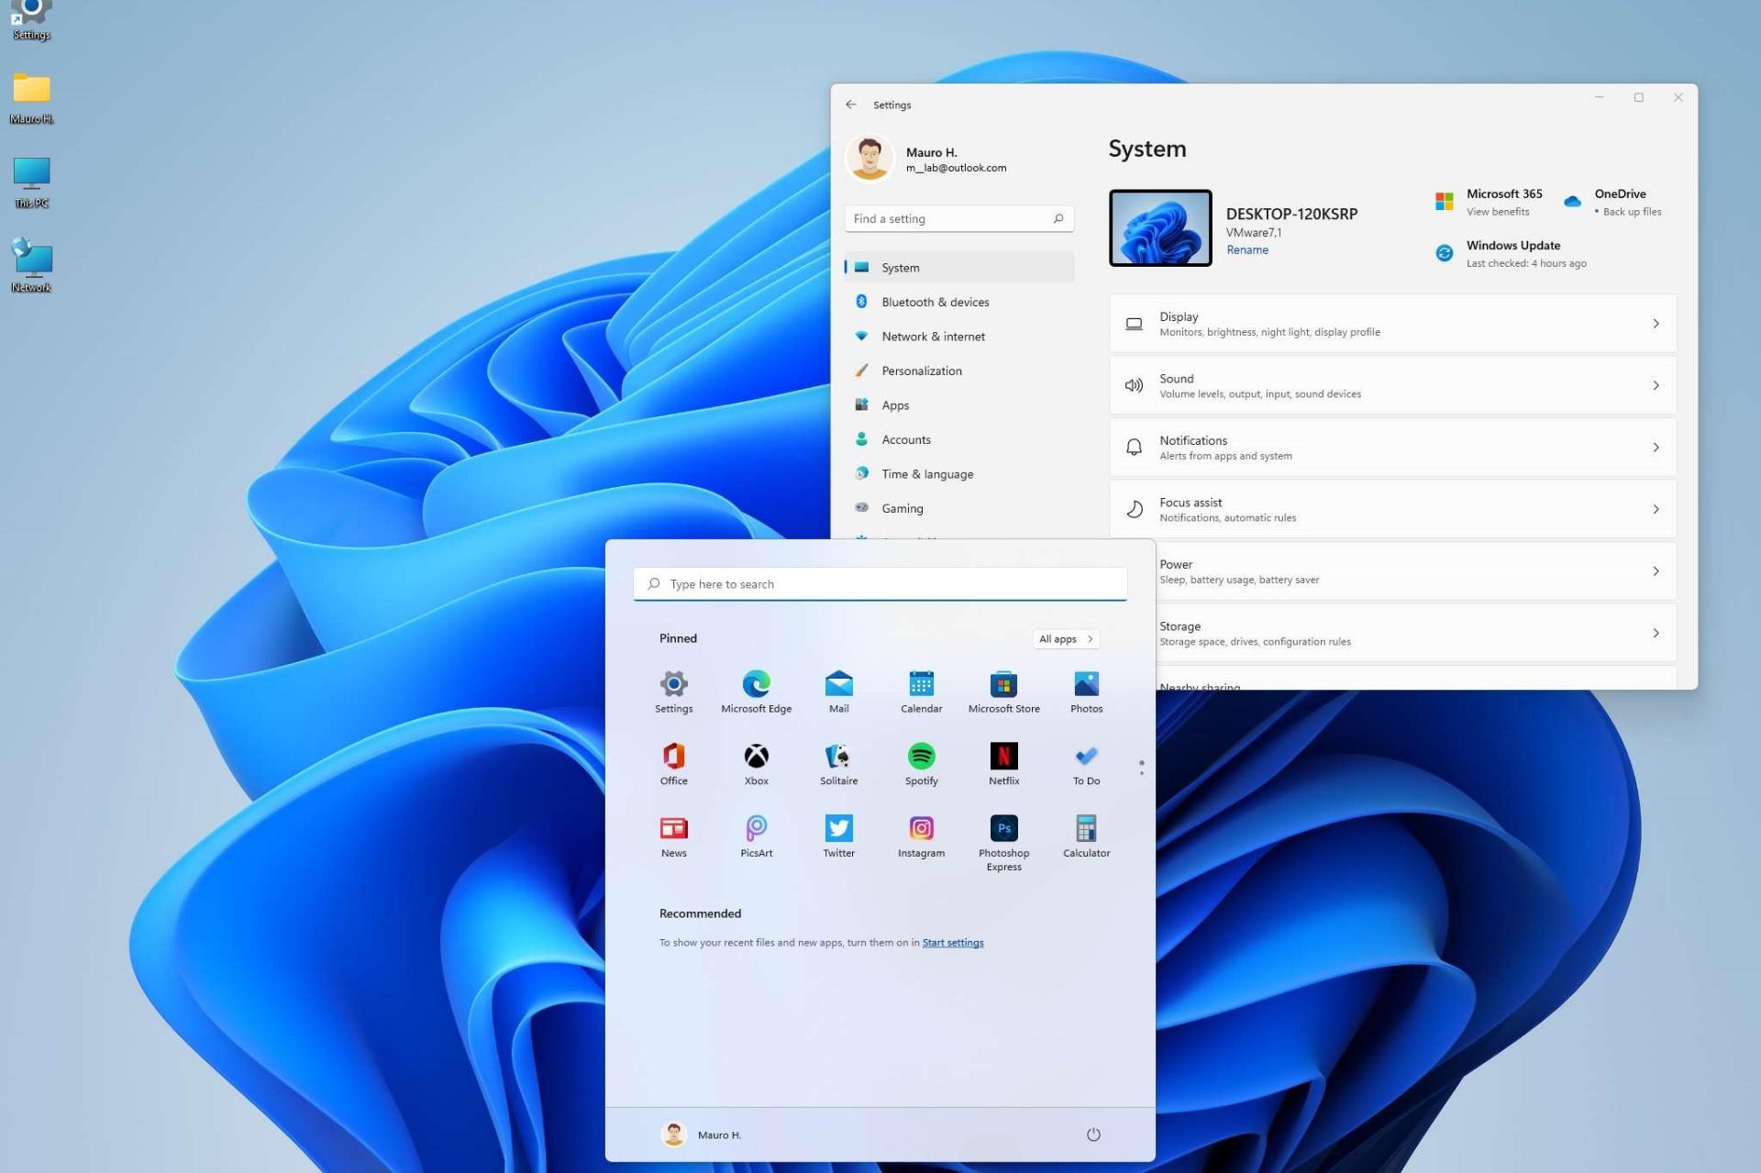Rename the DESKTOP-120KSRP computer

pos(1247,249)
